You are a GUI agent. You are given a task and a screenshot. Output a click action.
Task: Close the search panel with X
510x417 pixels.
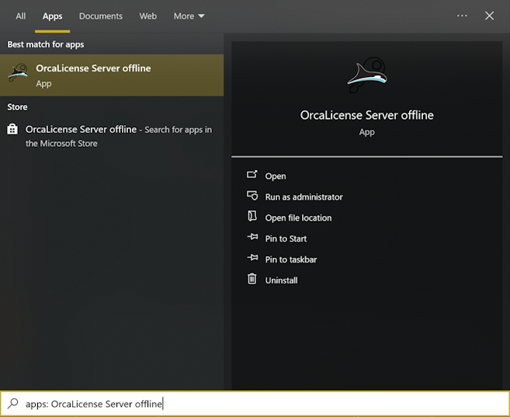pos(489,16)
